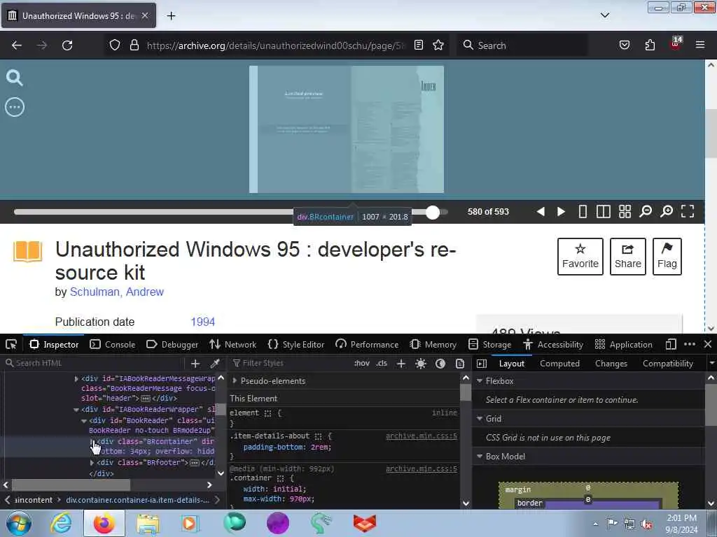Collapse the Box Model section
The width and height of the screenshot is (717, 537).
[x=480, y=457]
